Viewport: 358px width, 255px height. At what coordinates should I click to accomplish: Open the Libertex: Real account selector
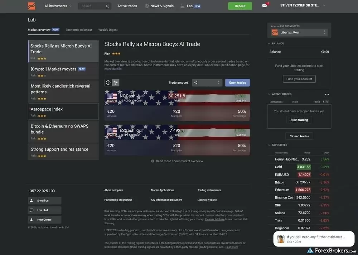tap(299, 33)
